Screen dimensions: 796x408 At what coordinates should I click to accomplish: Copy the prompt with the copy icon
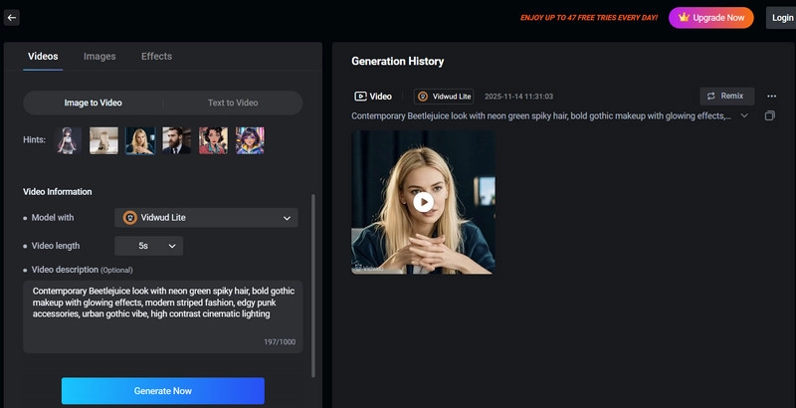coord(769,116)
